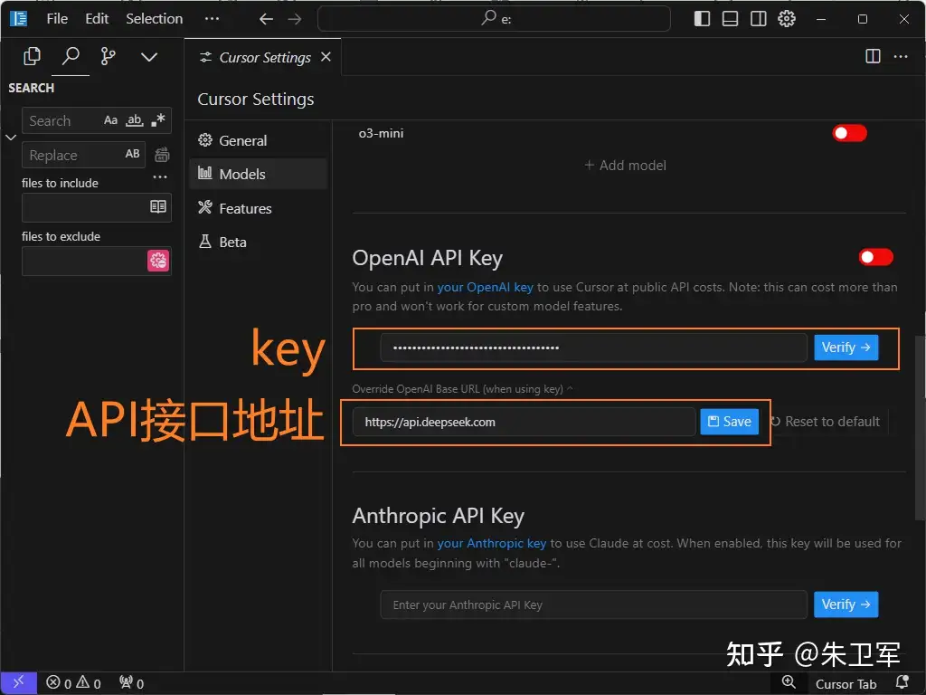Screen dimensions: 926x695
Task: Open the Source Control icon
Action: click(109, 57)
